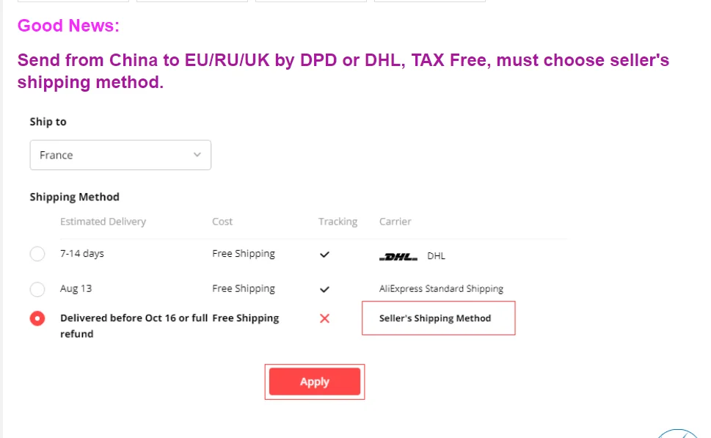Click the Tracking column header

coord(338,222)
